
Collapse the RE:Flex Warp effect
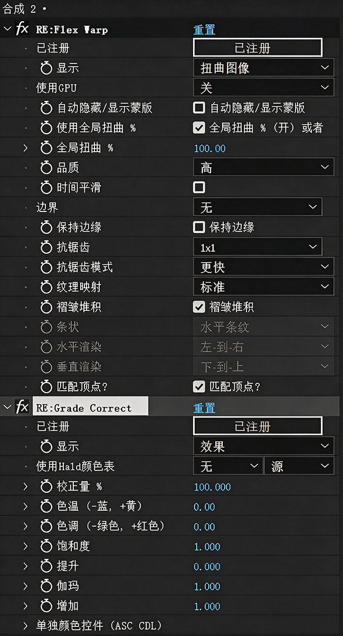(x=7, y=29)
